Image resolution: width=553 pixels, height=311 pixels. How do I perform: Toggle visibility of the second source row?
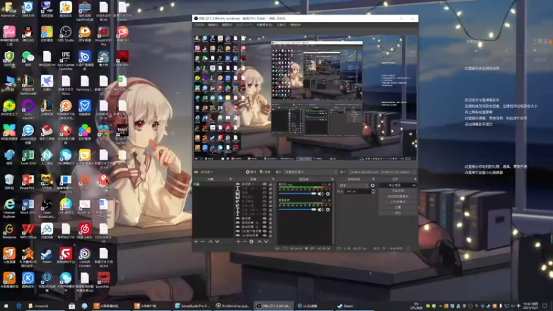pos(264,188)
